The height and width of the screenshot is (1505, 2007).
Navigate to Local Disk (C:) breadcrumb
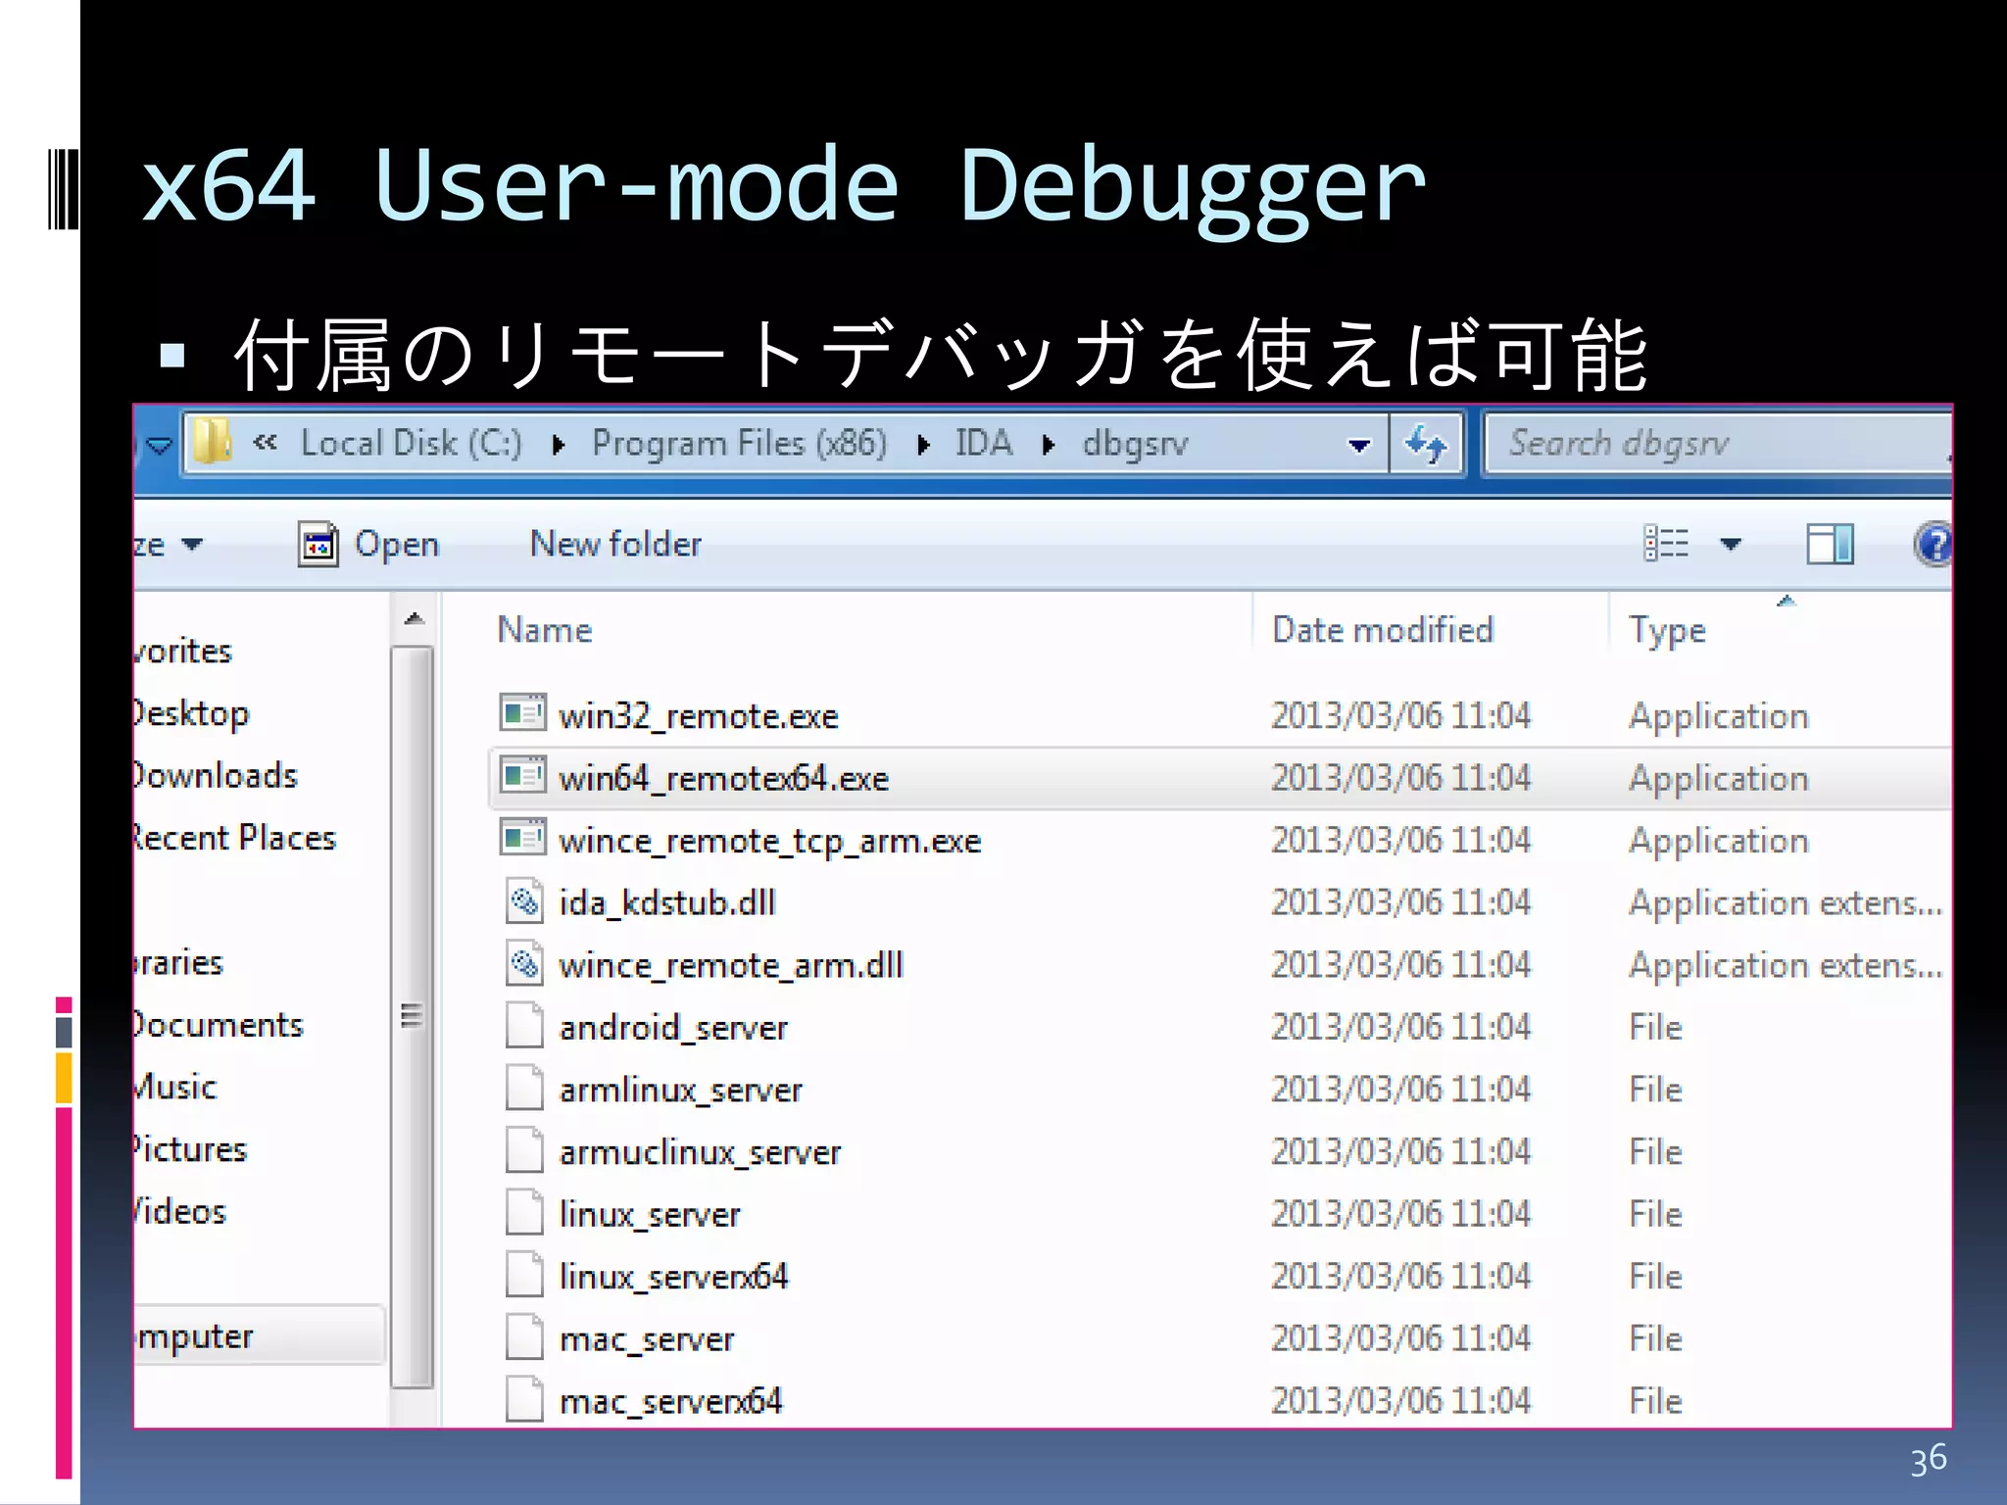[412, 443]
